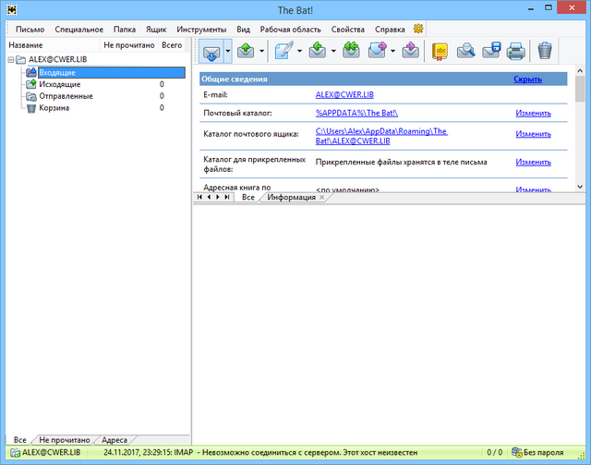This screenshot has width=591, height=465.
Task: Click the Forward message icon
Action: tap(378, 50)
